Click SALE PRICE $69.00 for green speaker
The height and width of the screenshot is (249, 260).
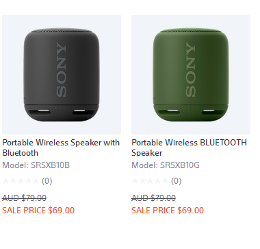(168, 210)
